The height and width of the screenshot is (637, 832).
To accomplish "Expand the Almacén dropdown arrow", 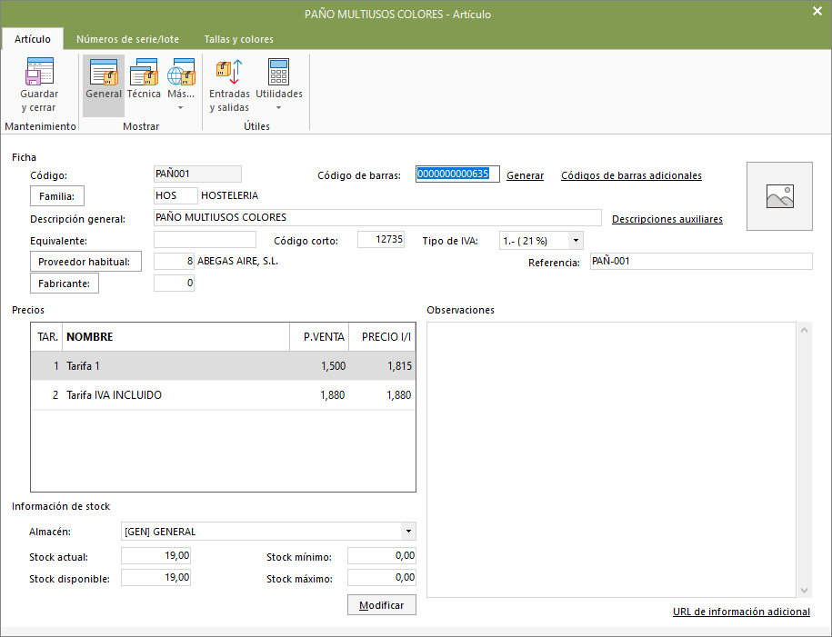I will pos(408,532).
